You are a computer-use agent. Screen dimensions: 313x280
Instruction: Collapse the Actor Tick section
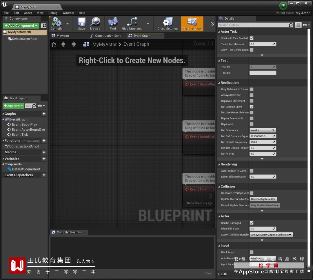click(219, 32)
